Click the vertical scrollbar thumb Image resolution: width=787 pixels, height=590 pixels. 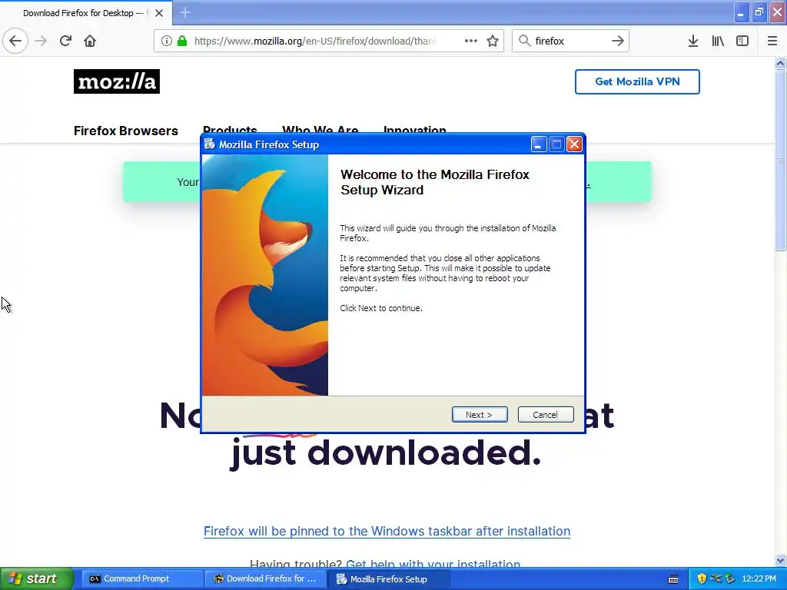pyautogui.click(x=780, y=161)
